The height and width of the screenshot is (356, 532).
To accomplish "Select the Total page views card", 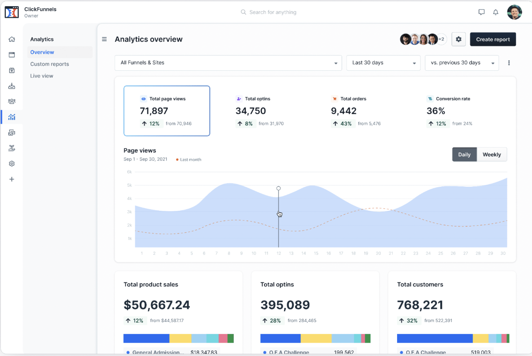I will [167, 111].
